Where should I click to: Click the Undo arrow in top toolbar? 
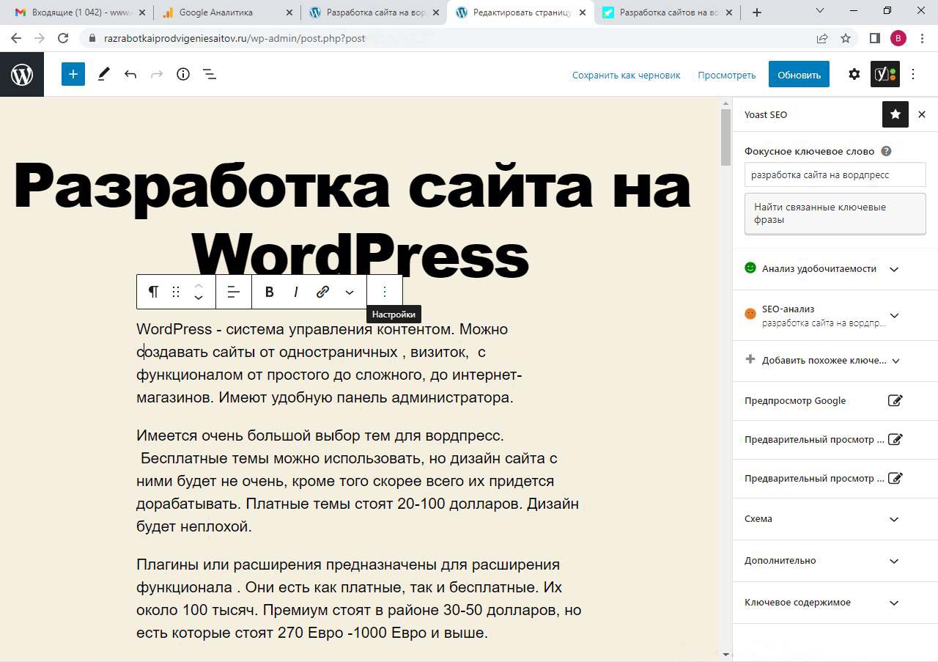130,74
